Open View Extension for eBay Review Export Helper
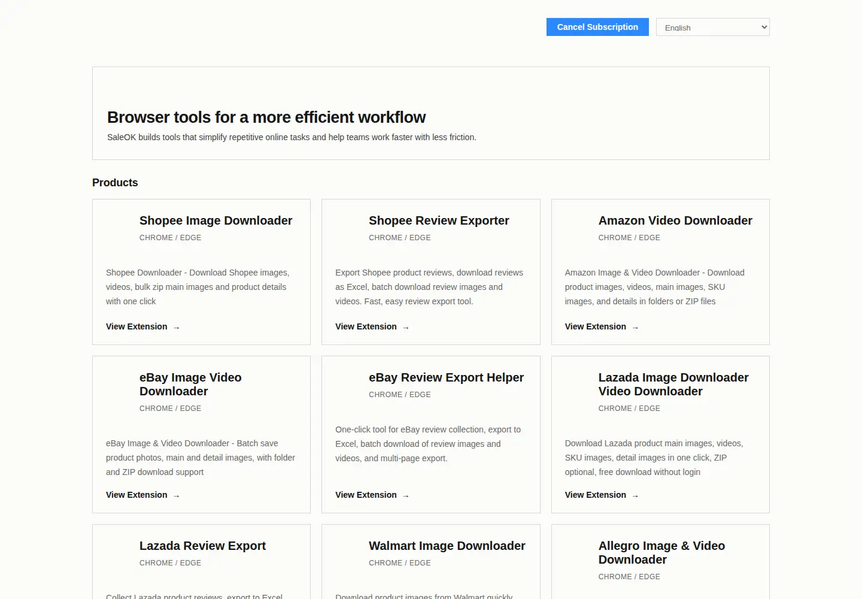The height and width of the screenshot is (599, 862). tap(372, 495)
